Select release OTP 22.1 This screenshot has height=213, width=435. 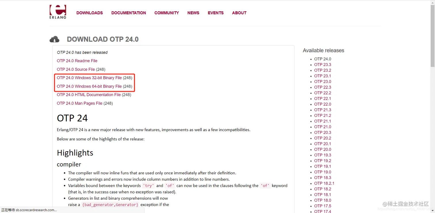[x=323, y=98]
